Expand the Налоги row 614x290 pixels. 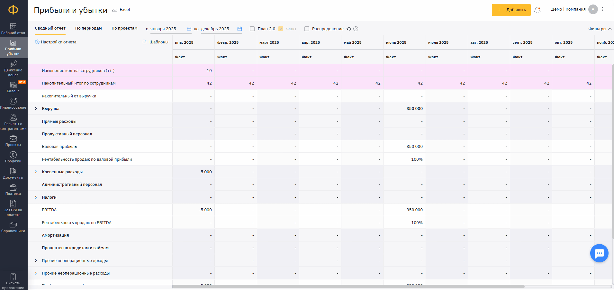coord(36,197)
